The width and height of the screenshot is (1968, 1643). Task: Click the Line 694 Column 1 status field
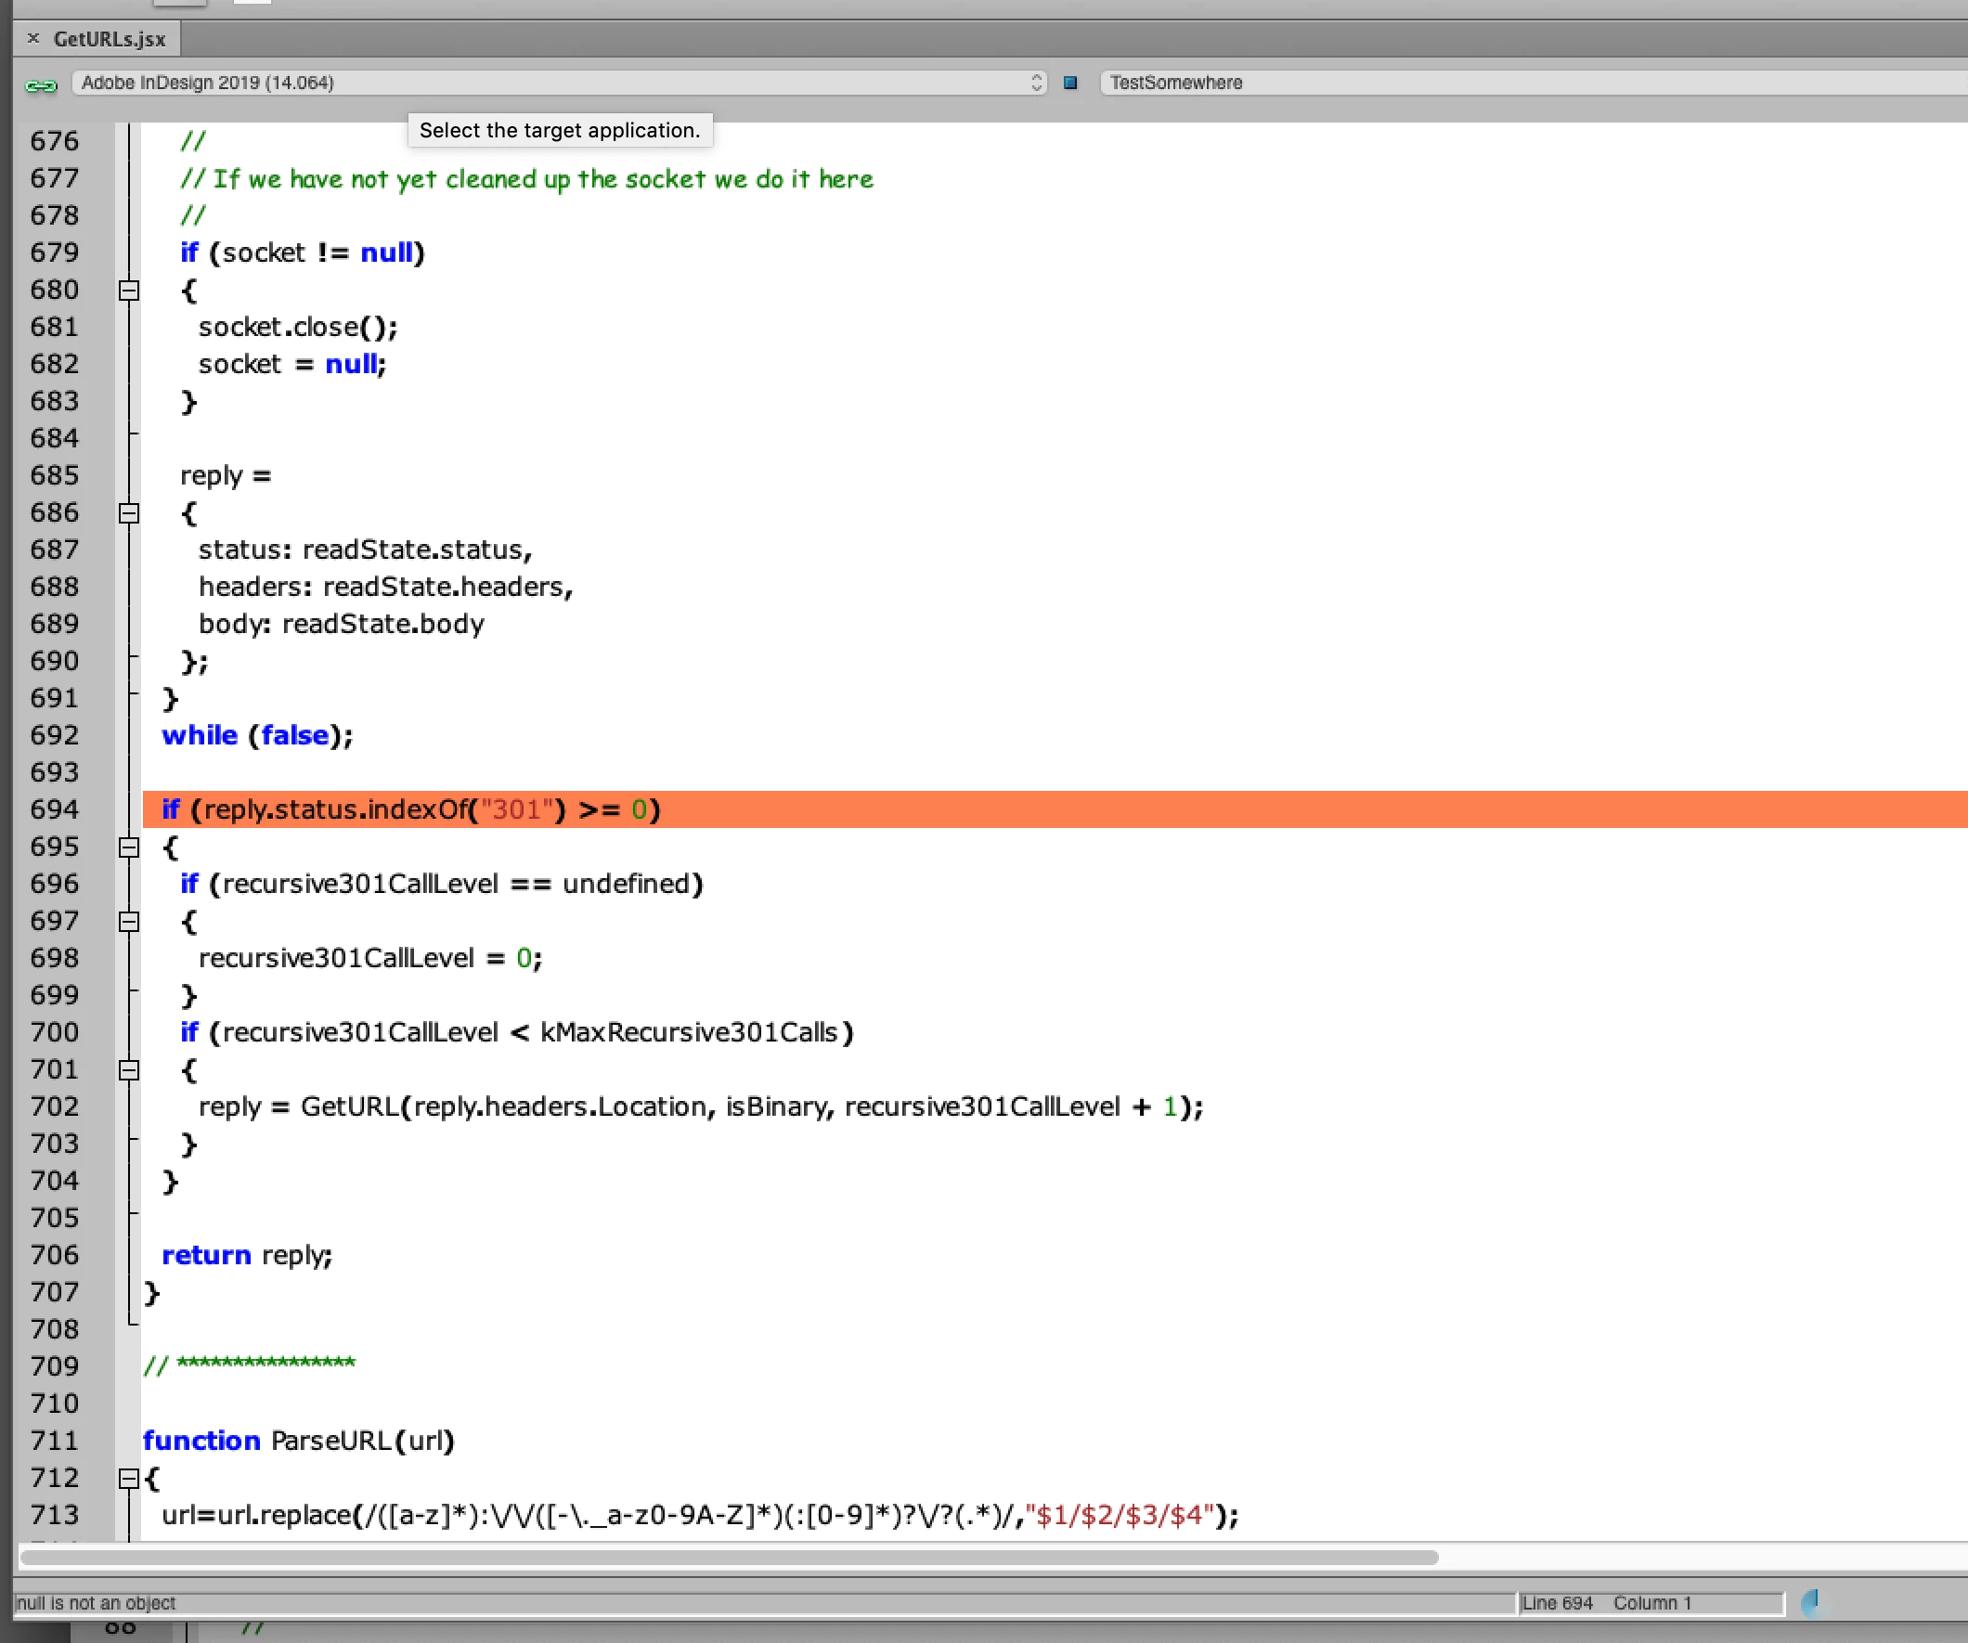pyautogui.click(x=1650, y=1603)
